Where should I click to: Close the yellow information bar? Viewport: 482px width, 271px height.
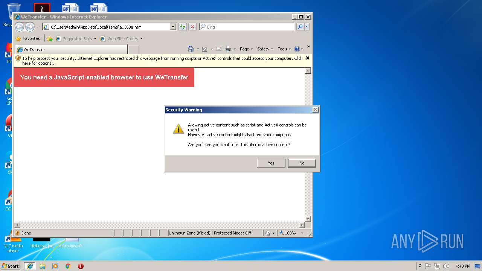(x=308, y=58)
